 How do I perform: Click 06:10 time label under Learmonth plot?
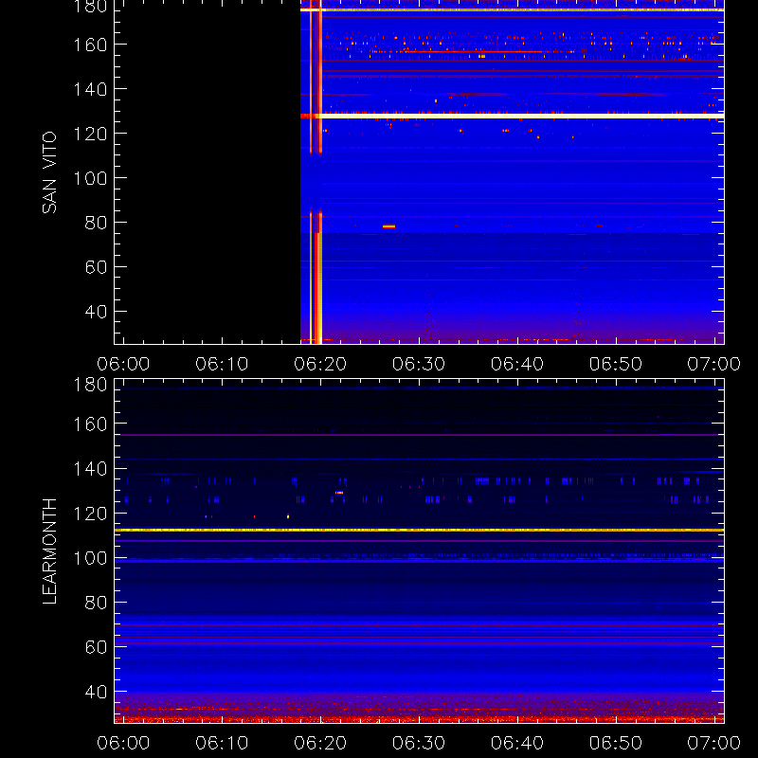pos(222,743)
